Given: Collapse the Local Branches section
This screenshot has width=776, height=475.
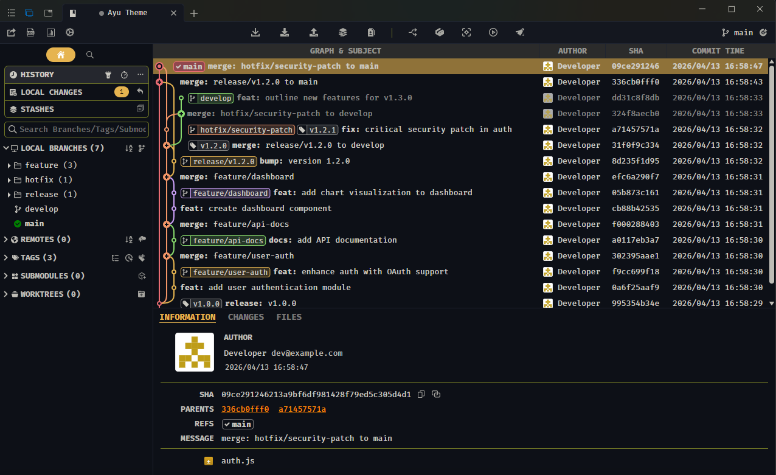Looking at the screenshot, I should pyautogui.click(x=6, y=148).
